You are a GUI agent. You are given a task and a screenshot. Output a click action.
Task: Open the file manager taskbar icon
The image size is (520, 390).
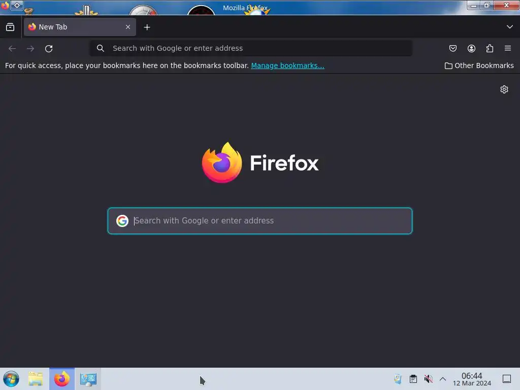tap(36, 379)
